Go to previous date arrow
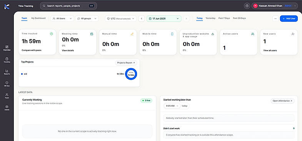Screen dimensions: 302x141 (142, 19)
